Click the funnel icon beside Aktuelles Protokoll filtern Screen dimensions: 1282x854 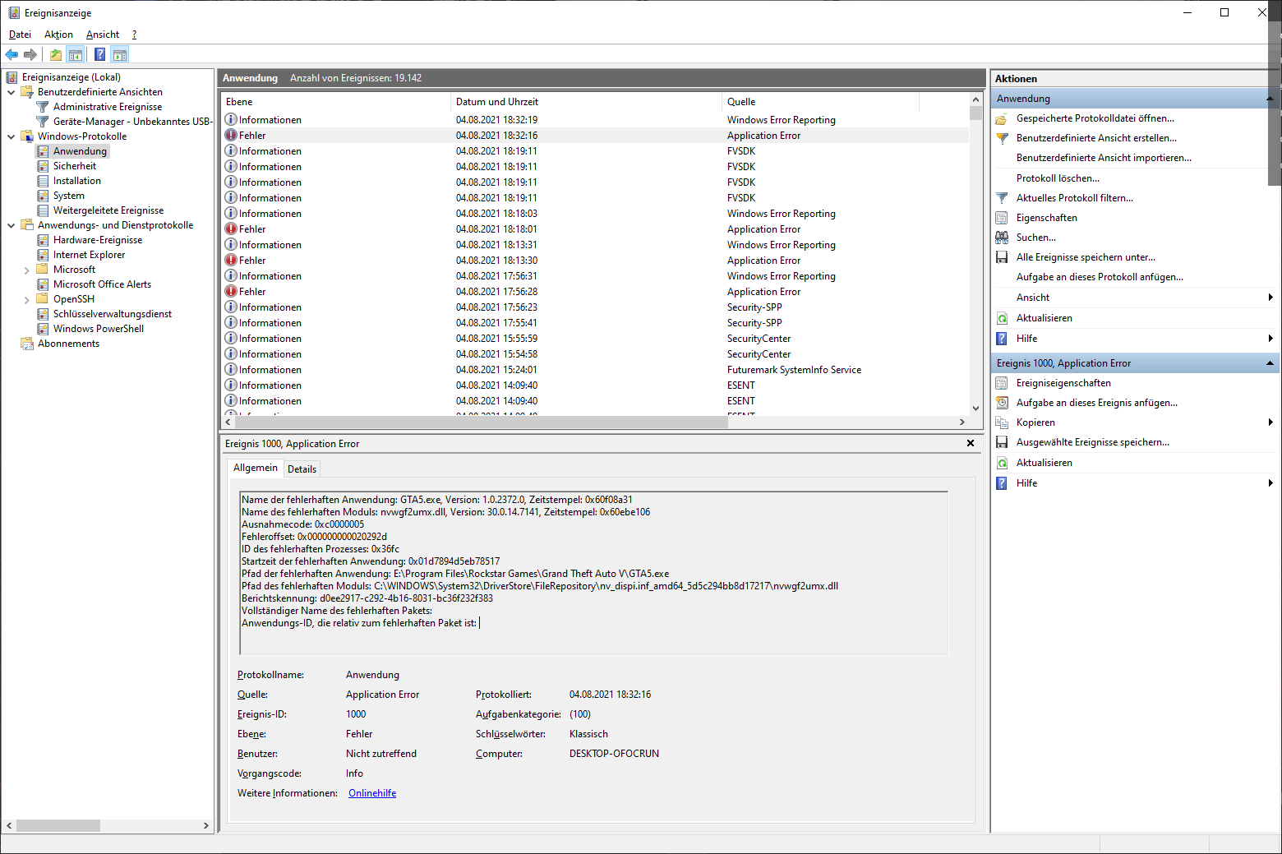click(x=1002, y=198)
